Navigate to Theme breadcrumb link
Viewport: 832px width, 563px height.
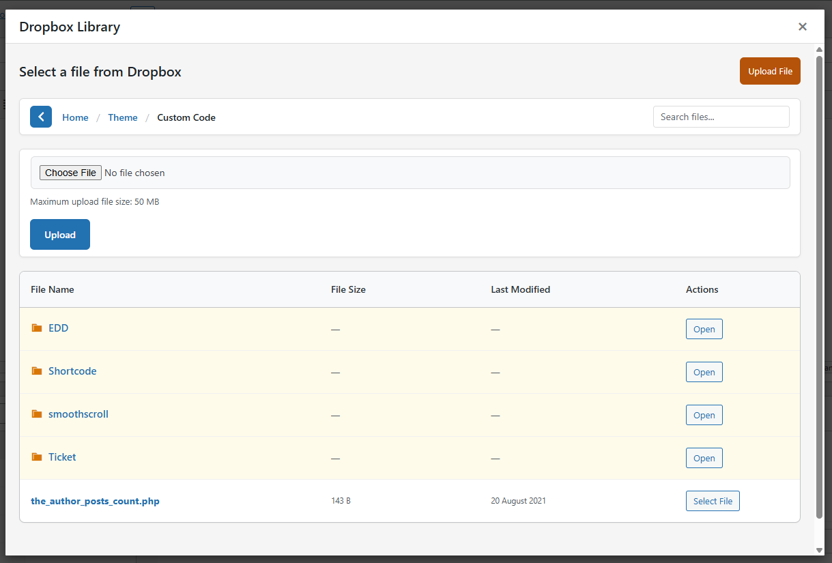(x=123, y=117)
